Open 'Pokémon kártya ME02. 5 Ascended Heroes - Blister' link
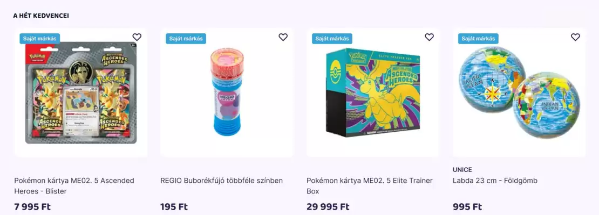The height and width of the screenshot is (215, 599). click(74, 185)
